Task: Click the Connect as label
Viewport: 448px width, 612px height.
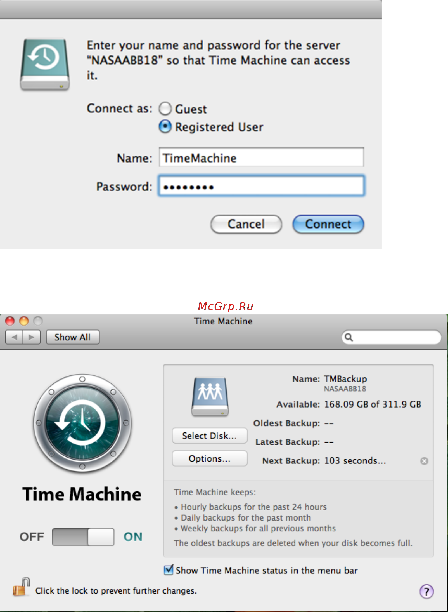Action: point(120,109)
